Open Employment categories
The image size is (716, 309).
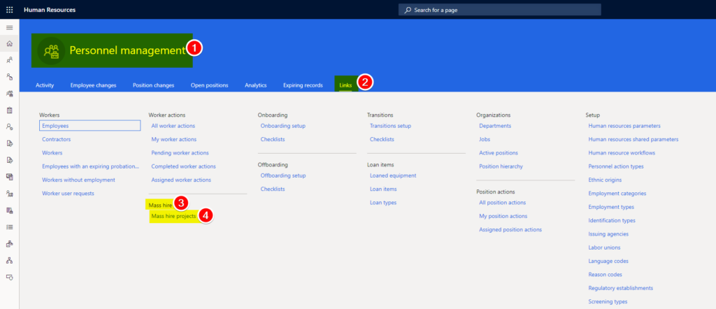click(617, 194)
